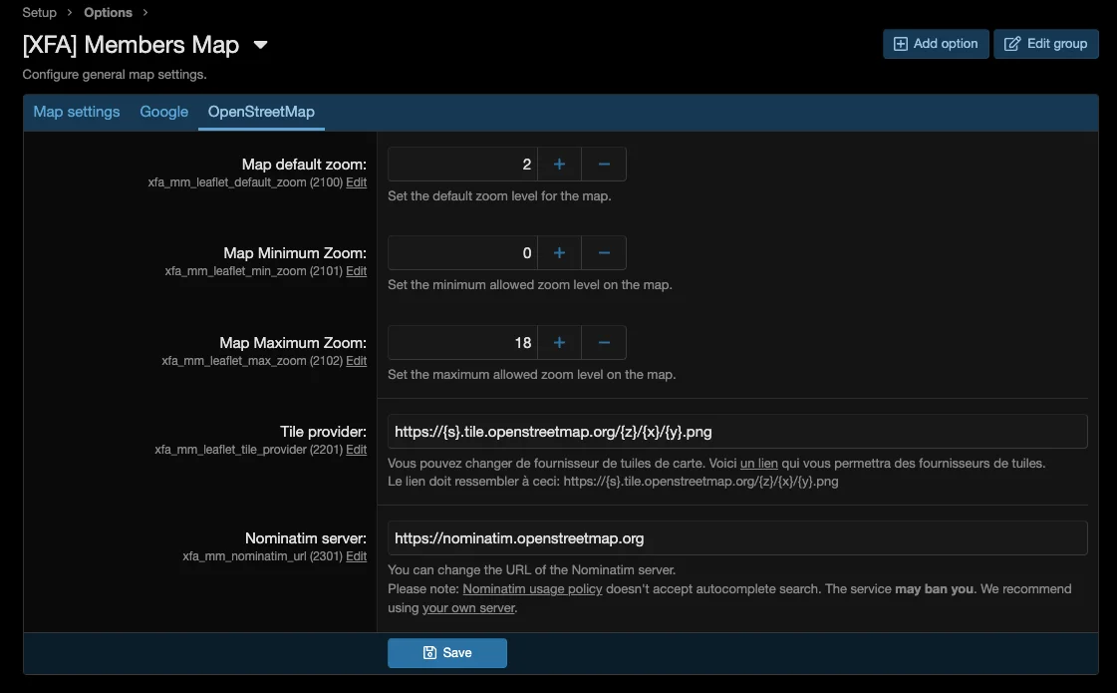Open the 'your own server' link
This screenshot has height=693, width=1117.
click(x=468, y=608)
